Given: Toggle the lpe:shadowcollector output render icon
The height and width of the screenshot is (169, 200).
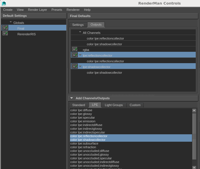Looking at the screenshot, I should point(75,66).
